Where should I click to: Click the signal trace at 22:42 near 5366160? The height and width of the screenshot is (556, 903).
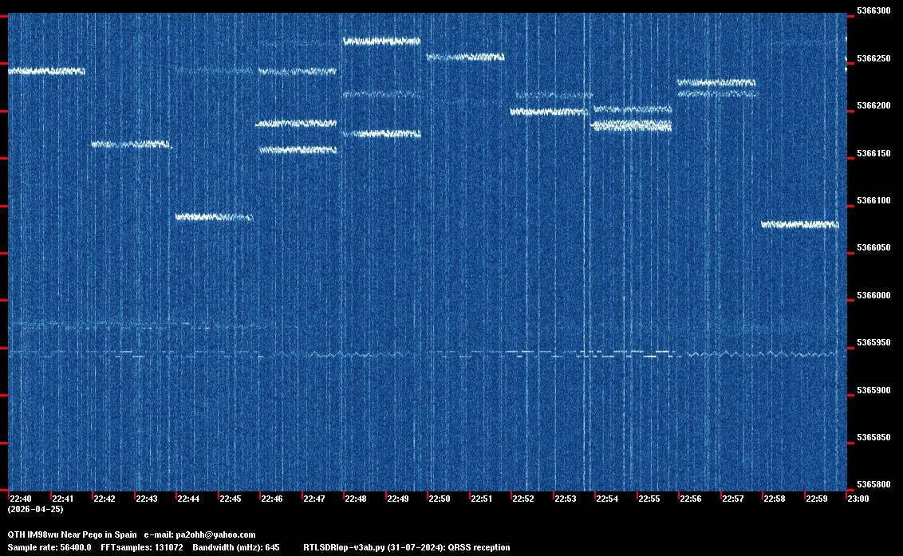pos(130,144)
